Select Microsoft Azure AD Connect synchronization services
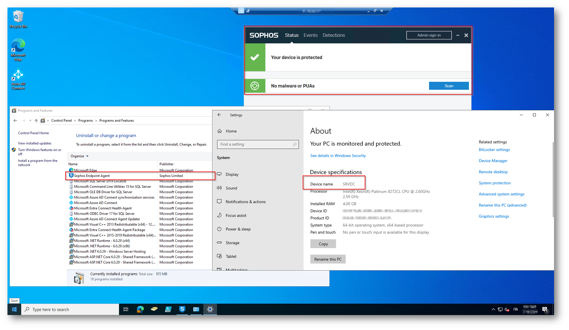Image resolution: width=569 pixels, height=330 pixels. pos(140,198)
